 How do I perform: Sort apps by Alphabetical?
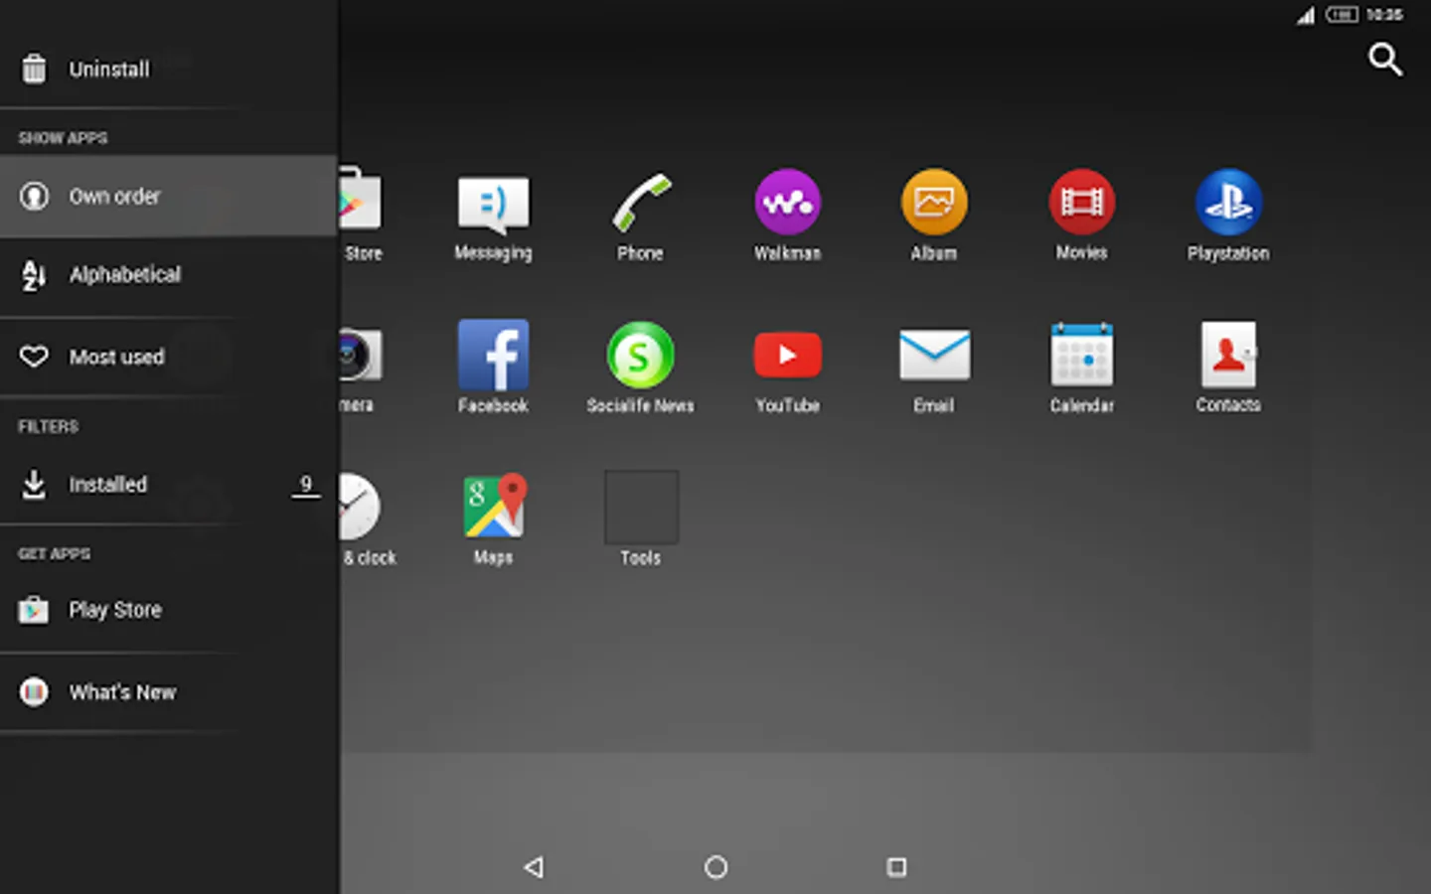coord(169,275)
